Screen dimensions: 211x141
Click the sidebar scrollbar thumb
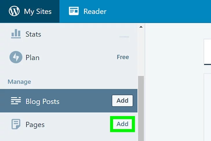click(141, 107)
